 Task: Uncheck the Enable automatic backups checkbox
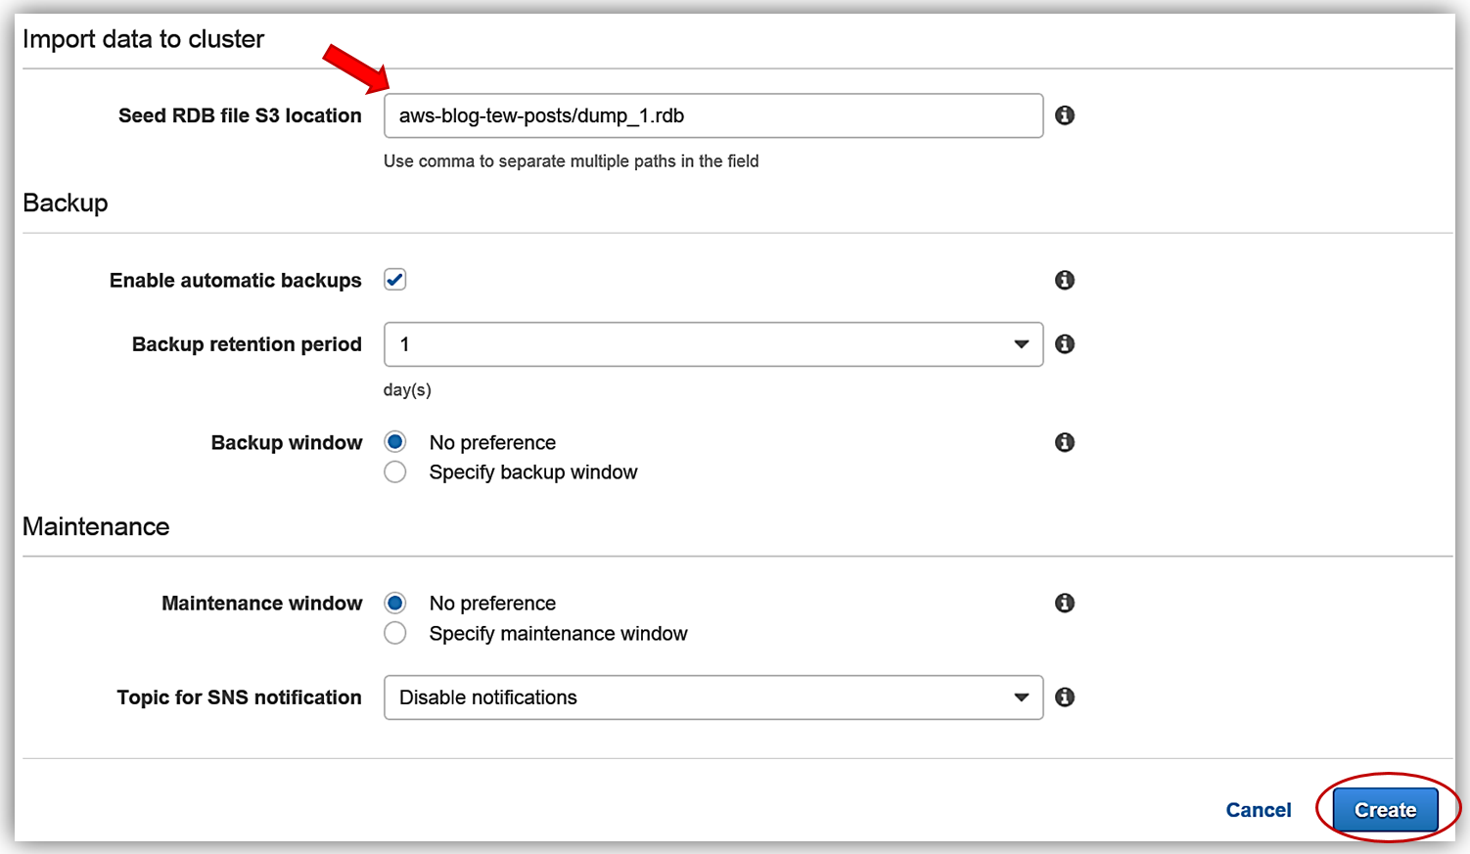(x=395, y=281)
